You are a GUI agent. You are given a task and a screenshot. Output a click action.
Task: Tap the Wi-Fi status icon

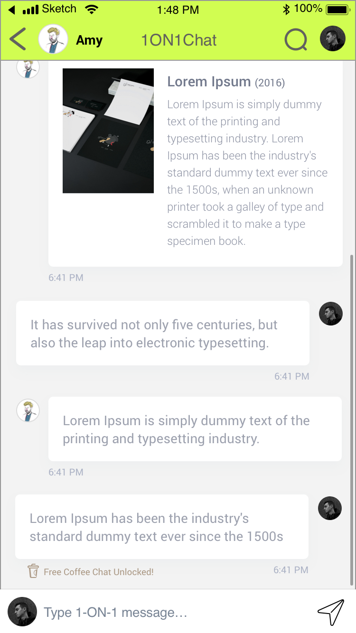(x=91, y=9)
